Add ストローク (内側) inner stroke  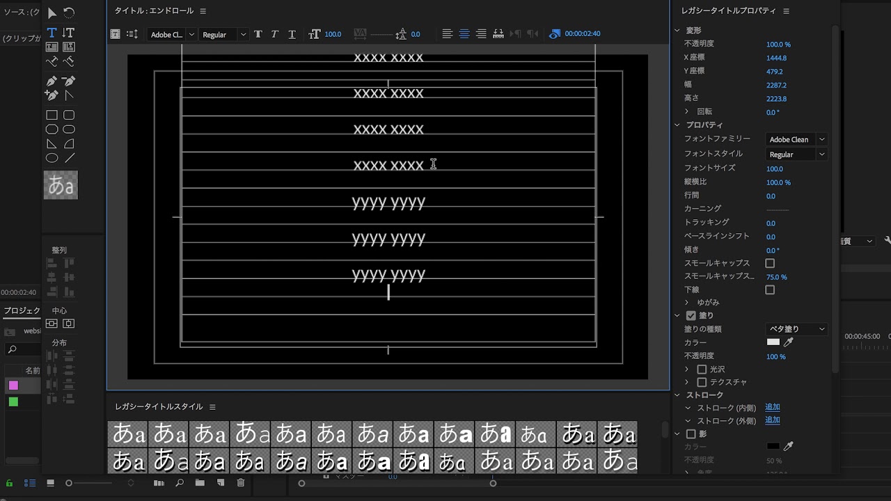tap(772, 407)
